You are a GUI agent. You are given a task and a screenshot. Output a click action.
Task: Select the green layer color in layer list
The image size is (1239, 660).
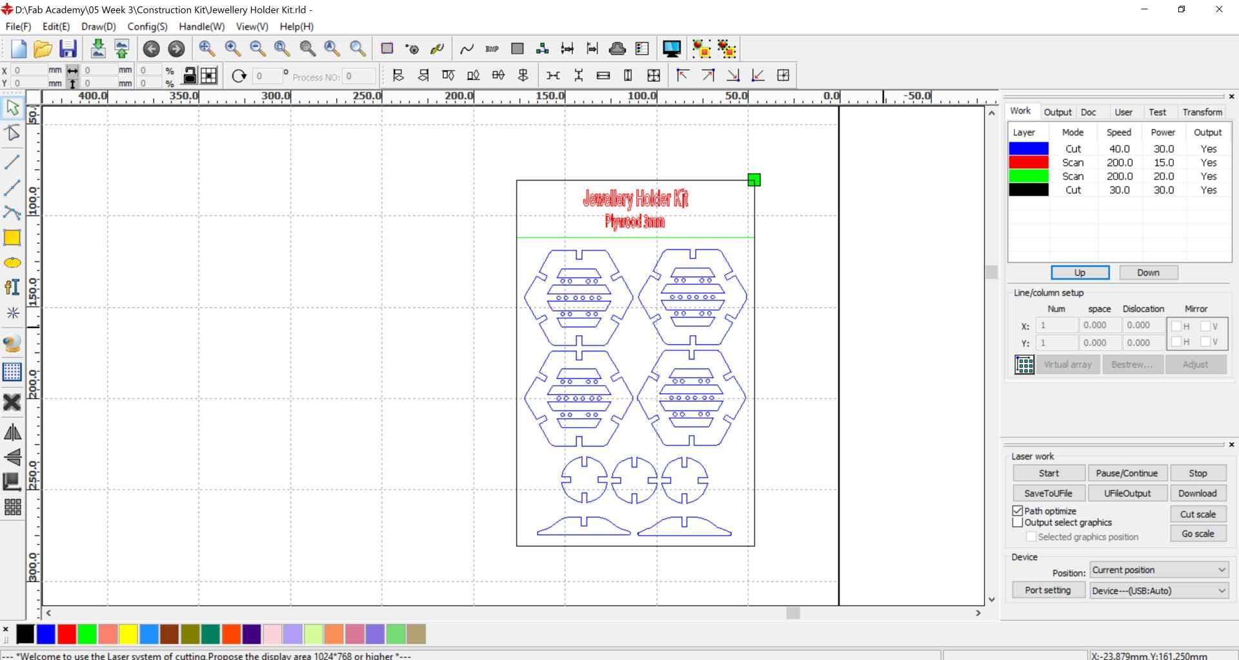click(x=1029, y=176)
